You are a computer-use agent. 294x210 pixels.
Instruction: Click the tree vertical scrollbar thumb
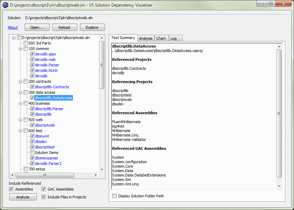tap(102, 65)
